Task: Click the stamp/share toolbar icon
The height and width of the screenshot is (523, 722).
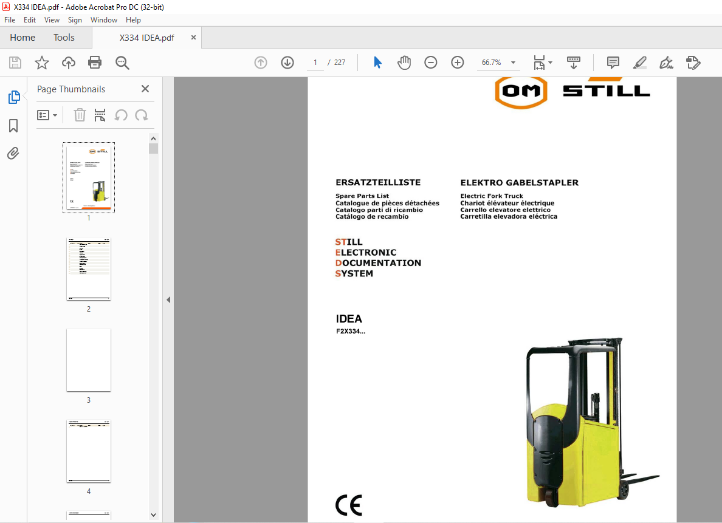Action: tap(693, 63)
